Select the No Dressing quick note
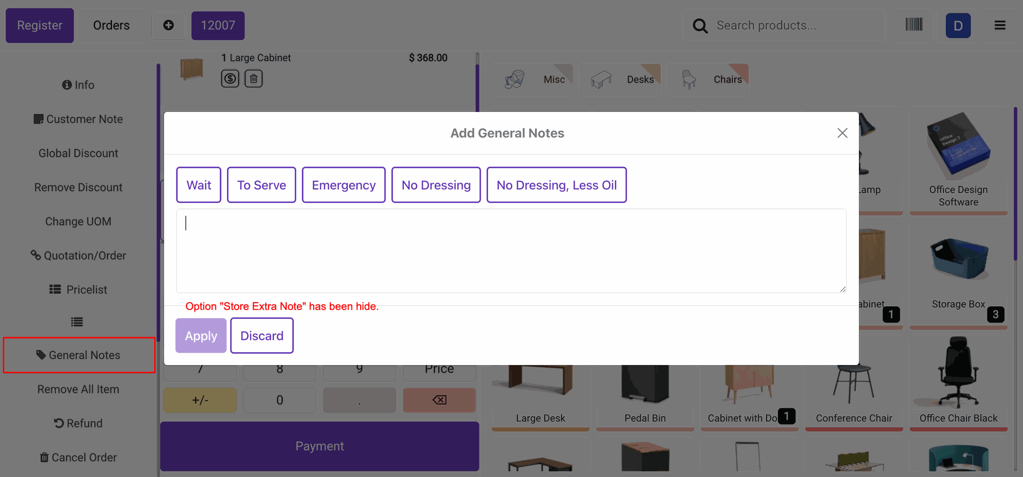The image size is (1023, 477). click(436, 185)
